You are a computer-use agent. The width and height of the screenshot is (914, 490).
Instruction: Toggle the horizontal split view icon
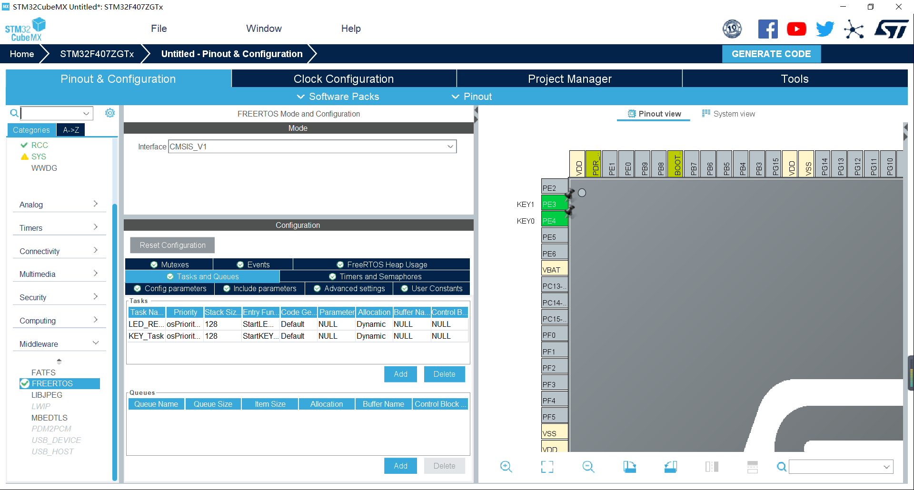coord(753,467)
